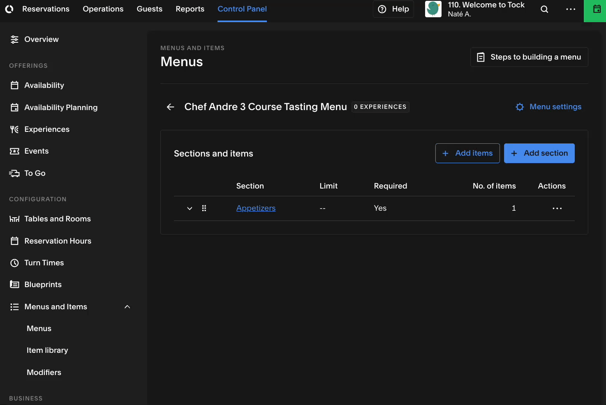Switch to the Reservations tab
Viewport: 606px width, 405px height.
coord(46,9)
